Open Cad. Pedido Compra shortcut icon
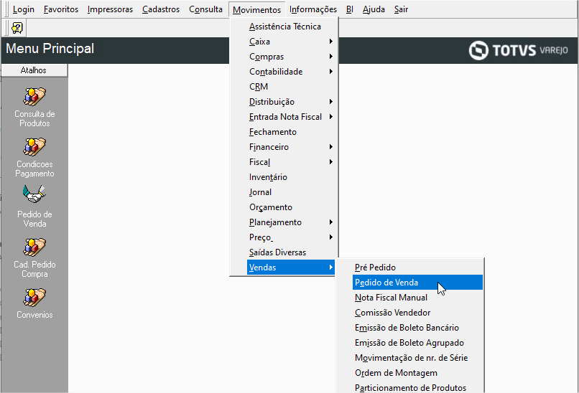 tap(34, 247)
